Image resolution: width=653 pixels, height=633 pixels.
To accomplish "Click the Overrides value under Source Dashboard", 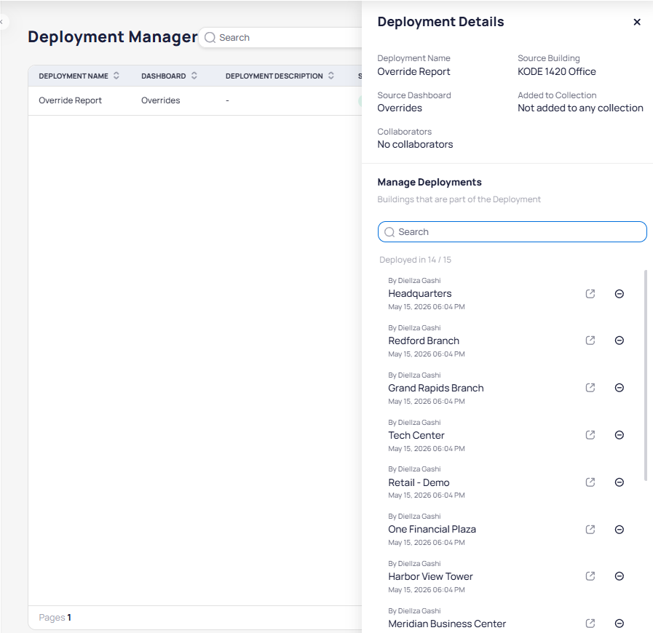I will [400, 108].
